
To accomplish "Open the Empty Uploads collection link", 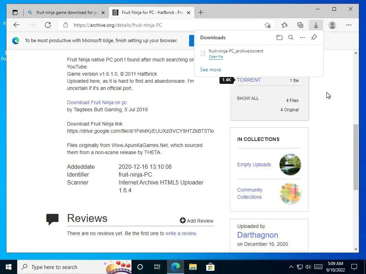I will click(x=254, y=164).
